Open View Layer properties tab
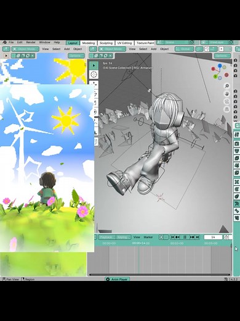 click(x=237, y=158)
